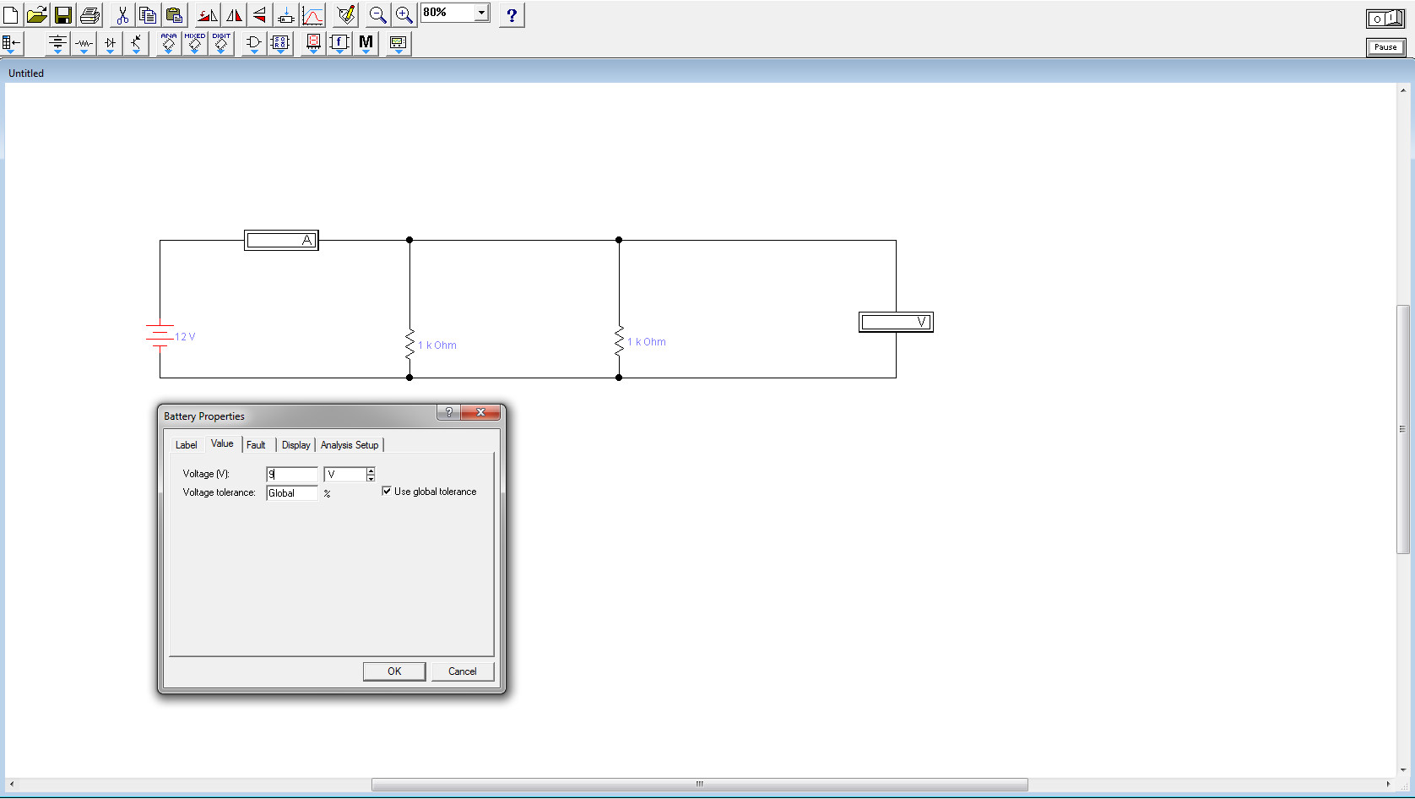Open the Diodes parts bin
1415x799 pixels.
tap(110, 43)
